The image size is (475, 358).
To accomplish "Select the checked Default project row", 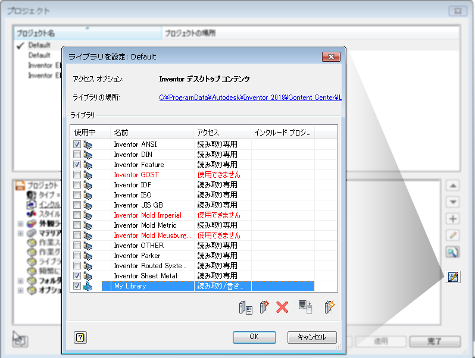I will click(39, 45).
